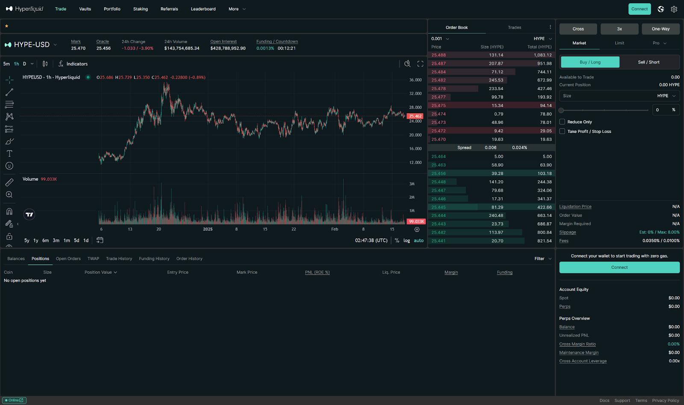Click the Hyperliquid logo

[x=24, y=9]
